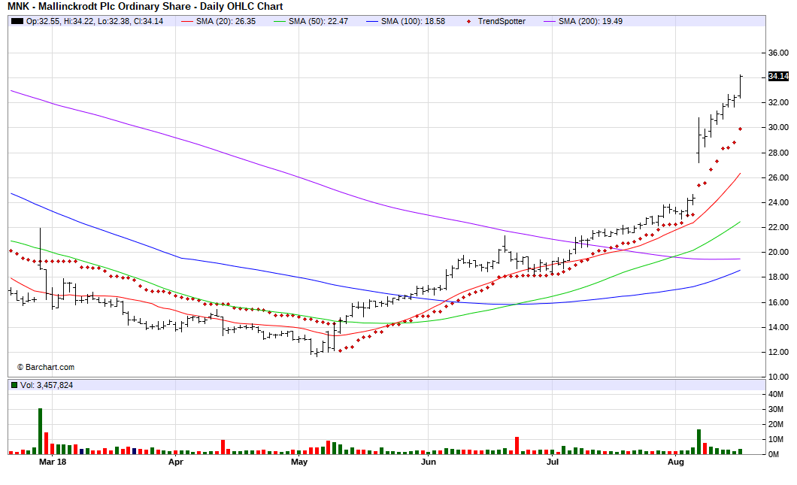Click the tall green volume bar in early August
Viewport: 797px width, 485px height.
pos(699,442)
